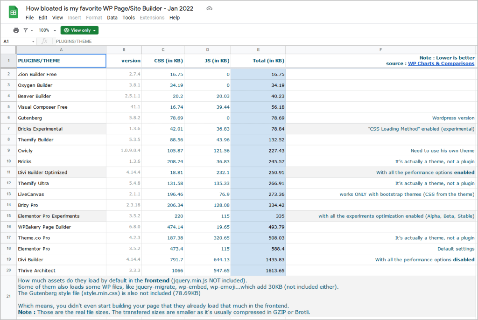Select the Theme.co Pro cell
Image resolution: width=478 pixels, height=320 pixels.
tap(61, 238)
